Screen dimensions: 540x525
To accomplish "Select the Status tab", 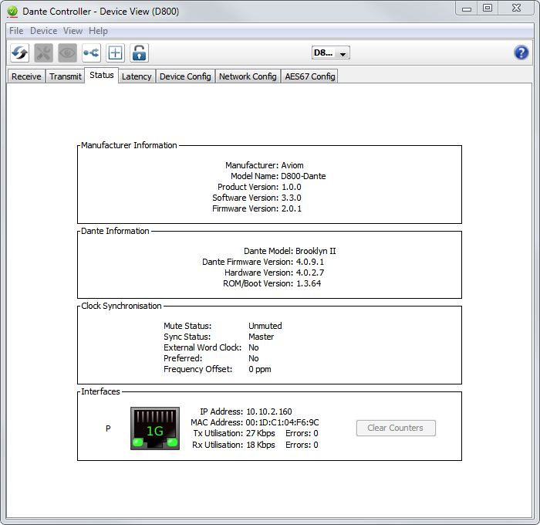I will (102, 75).
